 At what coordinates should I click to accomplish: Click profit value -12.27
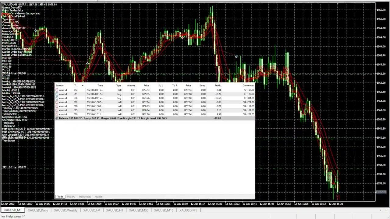click(218, 94)
